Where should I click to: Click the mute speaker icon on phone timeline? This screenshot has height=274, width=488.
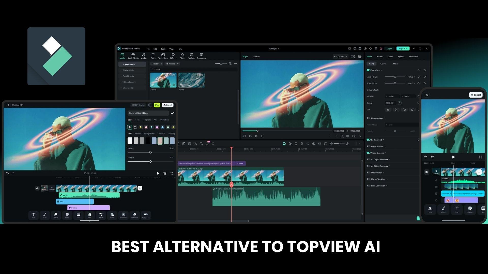click(x=427, y=172)
